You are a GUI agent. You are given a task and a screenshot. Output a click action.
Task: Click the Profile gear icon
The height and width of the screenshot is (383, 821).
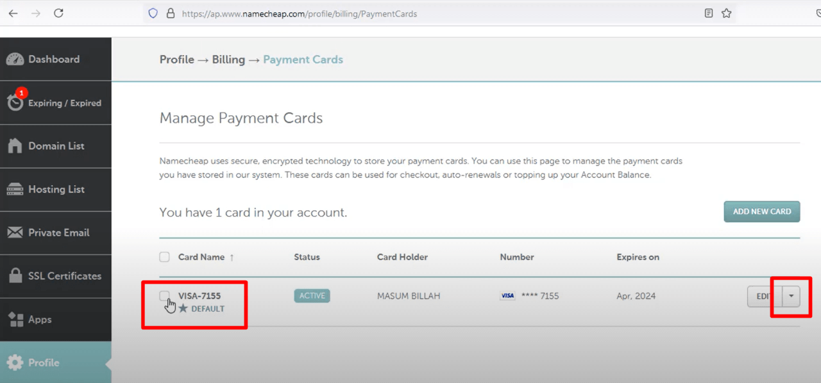[x=15, y=363]
